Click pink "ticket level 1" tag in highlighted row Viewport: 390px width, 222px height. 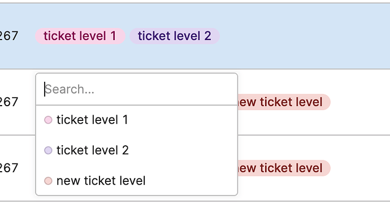(x=80, y=36)
